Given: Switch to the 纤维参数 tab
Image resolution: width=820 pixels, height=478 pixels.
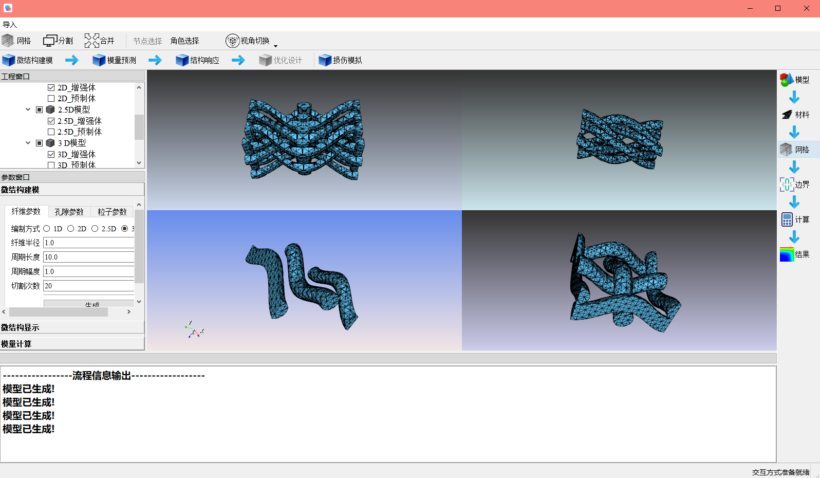Looking at the screenshot, I should pyautogui.click(x=26, y=211).
